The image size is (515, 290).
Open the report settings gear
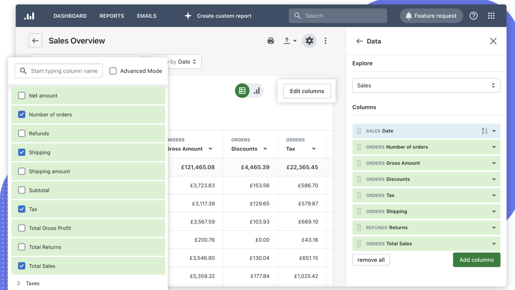click(x=309, y=41)
